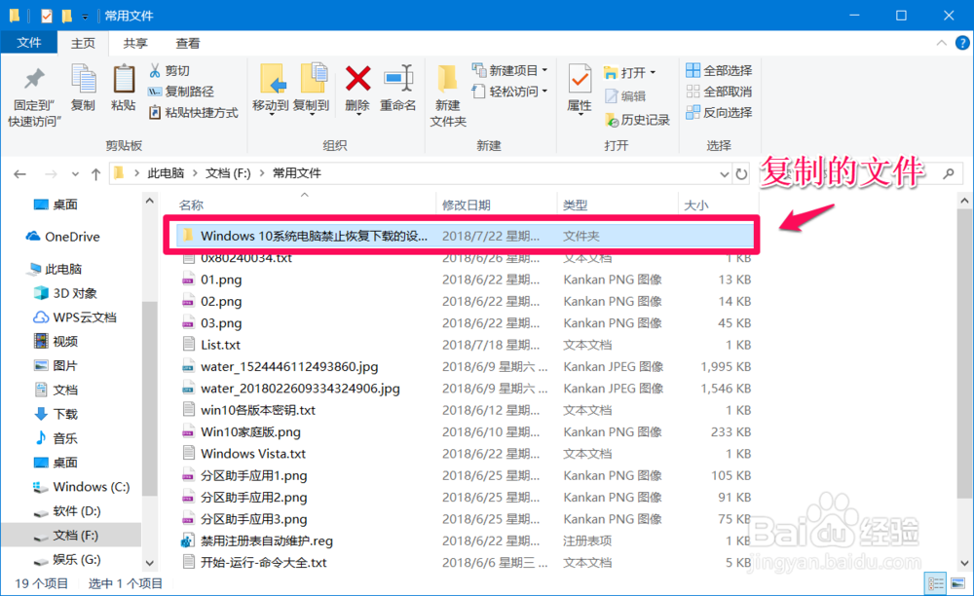Click the Copy To (复制到) icon

[314, 79]
